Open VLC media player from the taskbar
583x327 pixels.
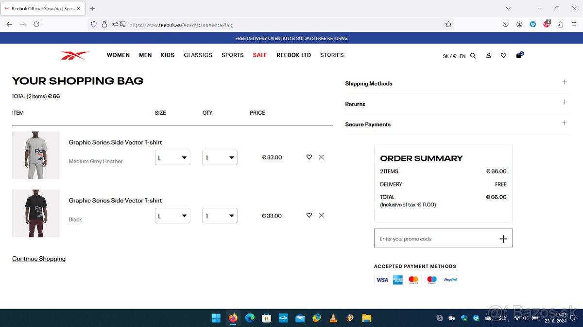pos(333,318)
